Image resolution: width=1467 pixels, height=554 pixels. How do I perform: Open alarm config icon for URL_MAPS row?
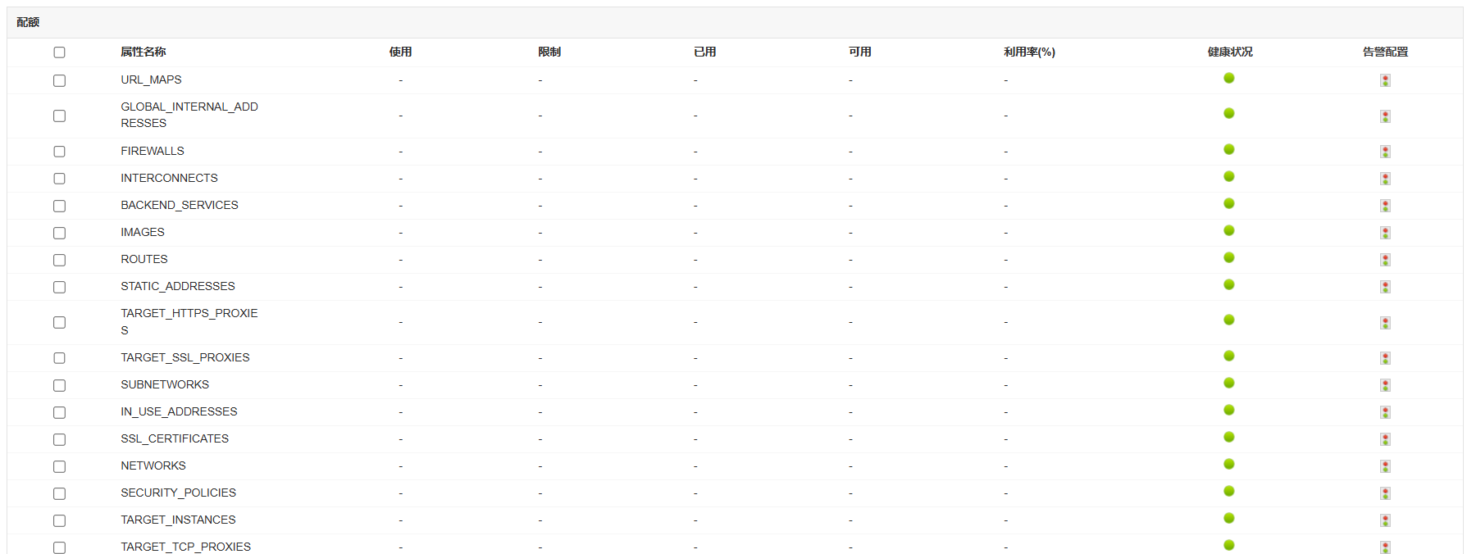(x=1385, y=80)
